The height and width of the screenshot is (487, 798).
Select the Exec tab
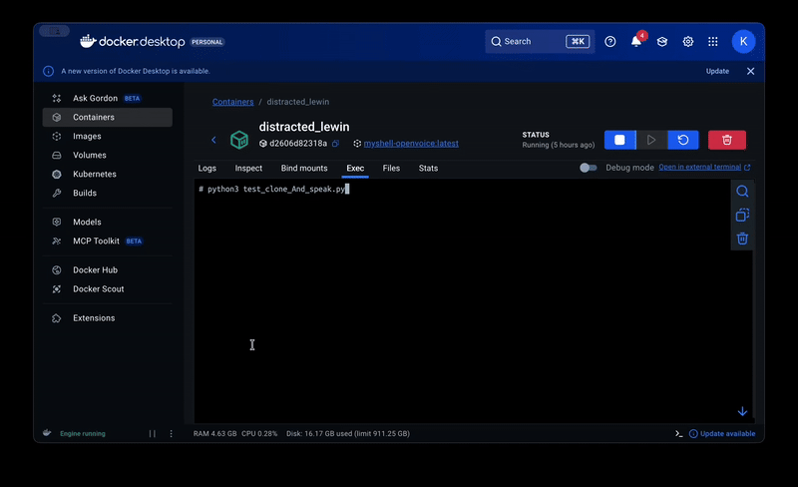click(355, 168)
